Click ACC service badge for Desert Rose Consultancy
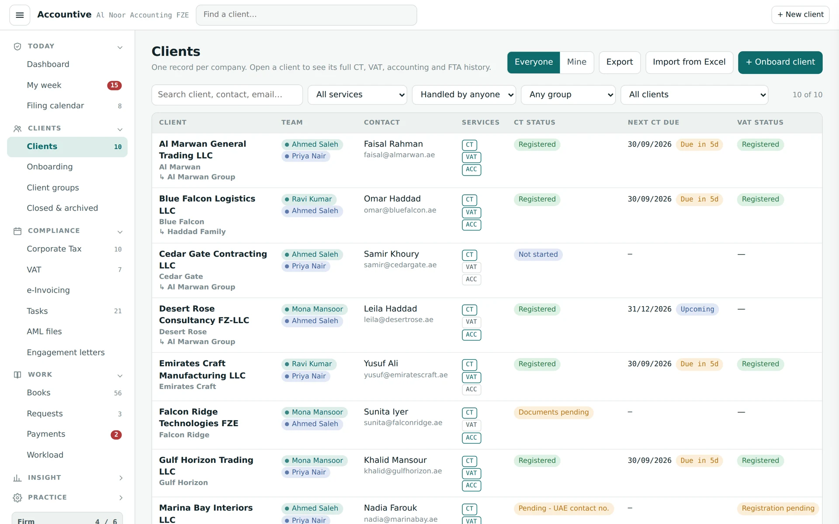 (471, 334)
